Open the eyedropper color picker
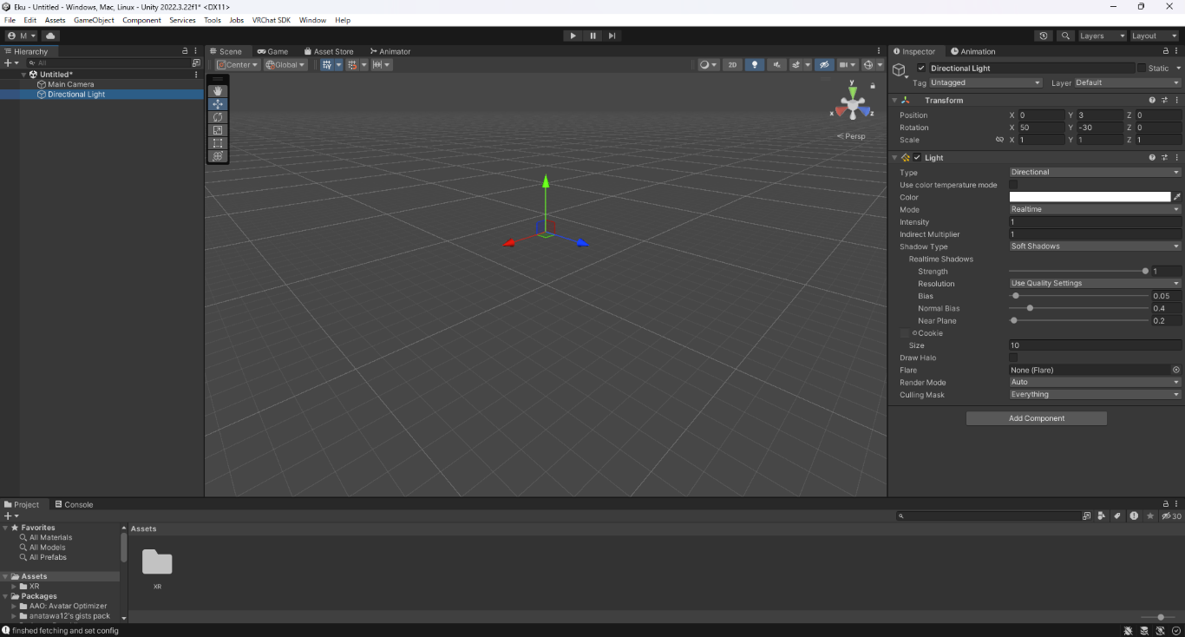Viewport: 1185px width, 637px height. (x=1177, y=197)
